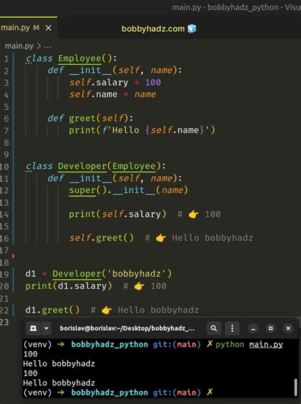
Task: Click d1.greet() on line 22
Action: [53, 310]
